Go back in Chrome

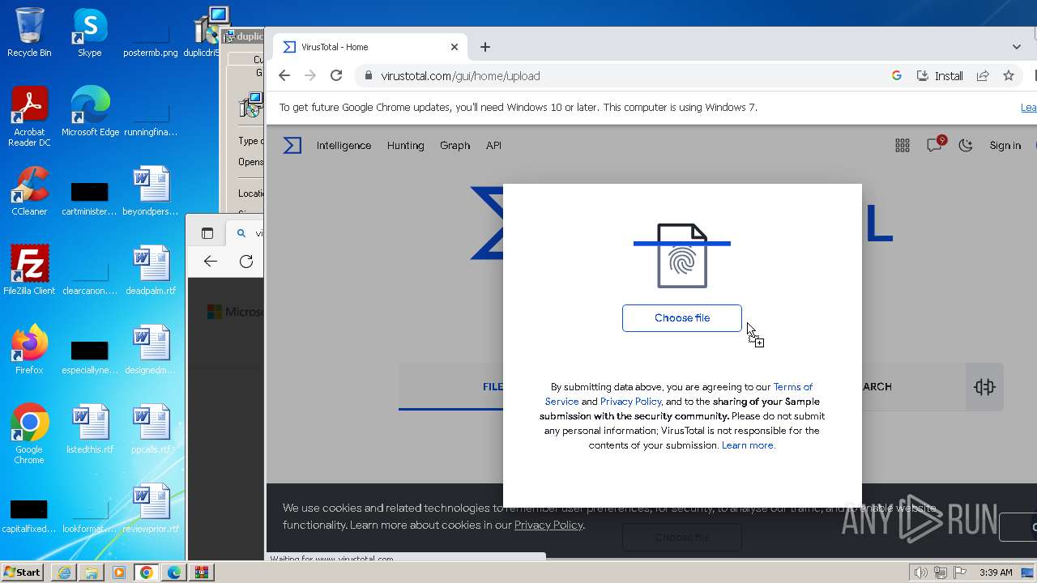(284, 75)
